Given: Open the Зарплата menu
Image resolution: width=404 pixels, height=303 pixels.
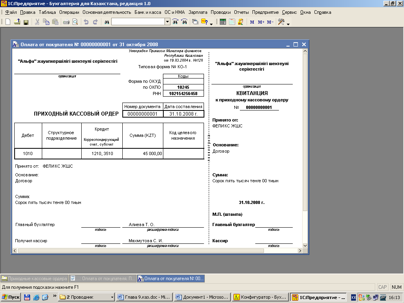Looking at the screenshot, I should point(198,12).
